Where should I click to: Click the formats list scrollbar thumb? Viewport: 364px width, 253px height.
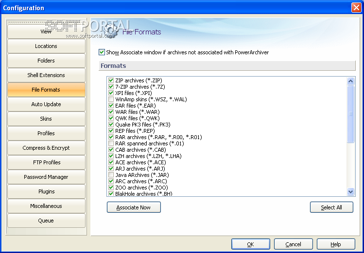350,114
